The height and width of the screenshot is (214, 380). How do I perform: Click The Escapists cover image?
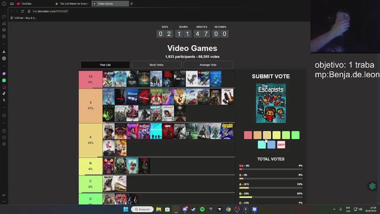pyautogui.click(x=271, y=103)
